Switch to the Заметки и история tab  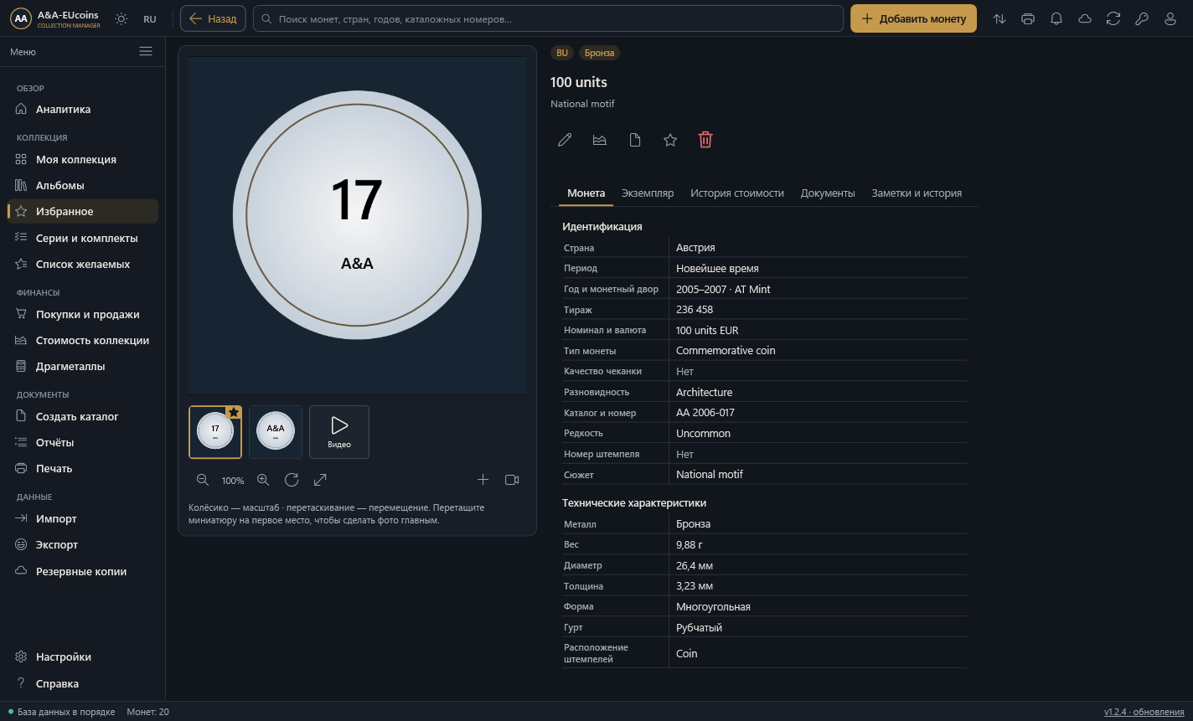pyautogui.click(x=917, y=193)
